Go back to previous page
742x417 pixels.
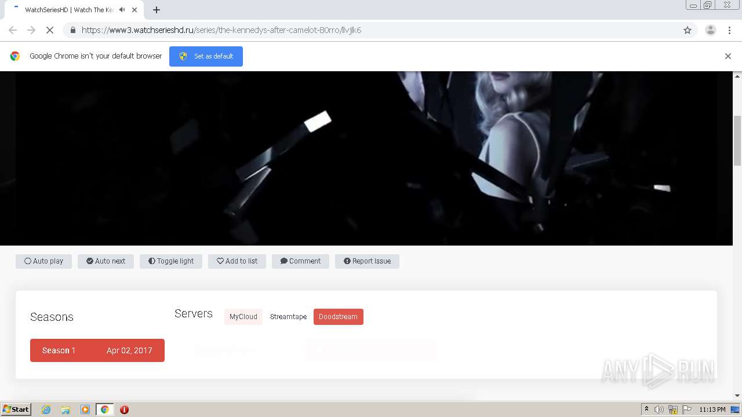(x=13, y=30)
